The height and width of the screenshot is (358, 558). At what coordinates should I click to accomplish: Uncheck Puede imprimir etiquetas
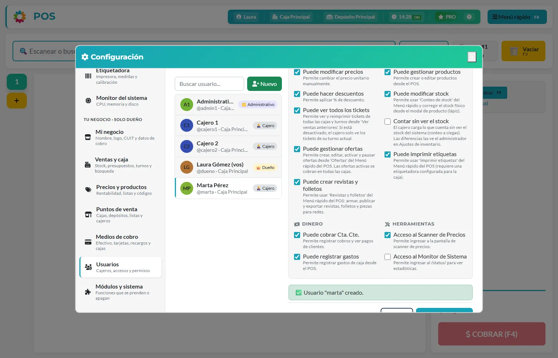pos(387,154)
